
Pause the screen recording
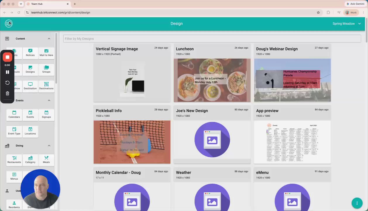[x=7, y=72]
